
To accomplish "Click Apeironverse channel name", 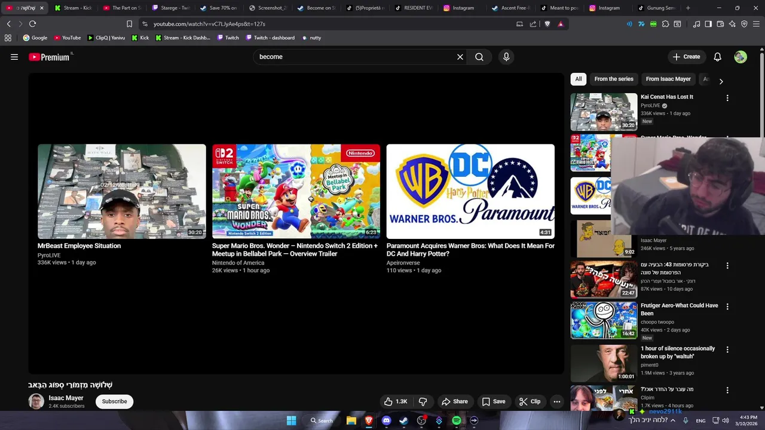I will [403, 263].
